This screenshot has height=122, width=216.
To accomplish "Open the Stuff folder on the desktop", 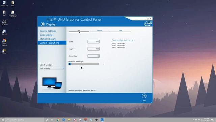I will pos(4,13).
